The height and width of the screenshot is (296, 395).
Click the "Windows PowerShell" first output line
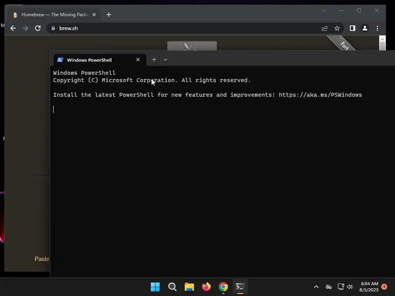pyautogui.click(x=84, y=73)
